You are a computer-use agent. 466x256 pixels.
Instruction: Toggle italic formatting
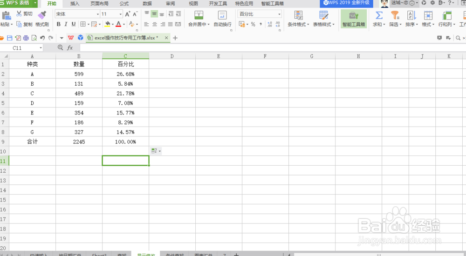pos(66,24)
